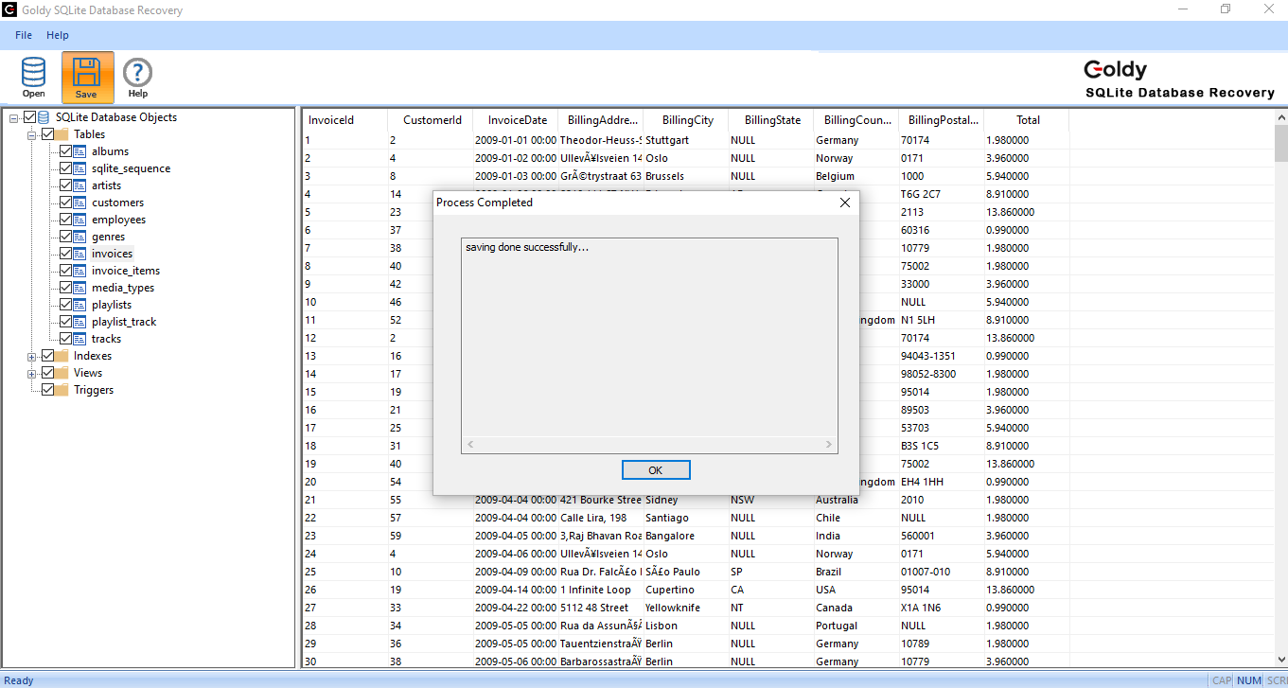This screenshot has height=688, width=1288.
Task: Click the '01007-010' postal code cell
Action: (x=942, y=572)
